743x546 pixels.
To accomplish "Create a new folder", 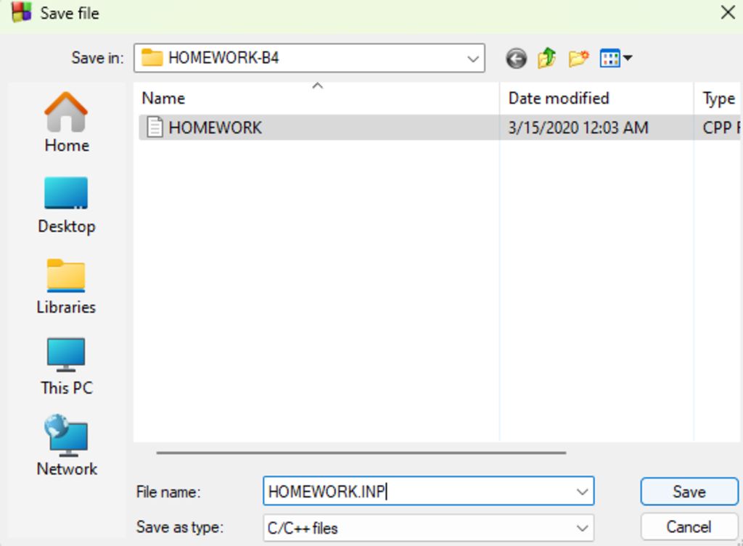I will click(x=578, y=58).
